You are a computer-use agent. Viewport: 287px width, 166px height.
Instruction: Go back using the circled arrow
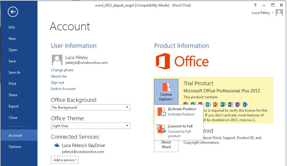pyautogui.click(x=13, y=12)
